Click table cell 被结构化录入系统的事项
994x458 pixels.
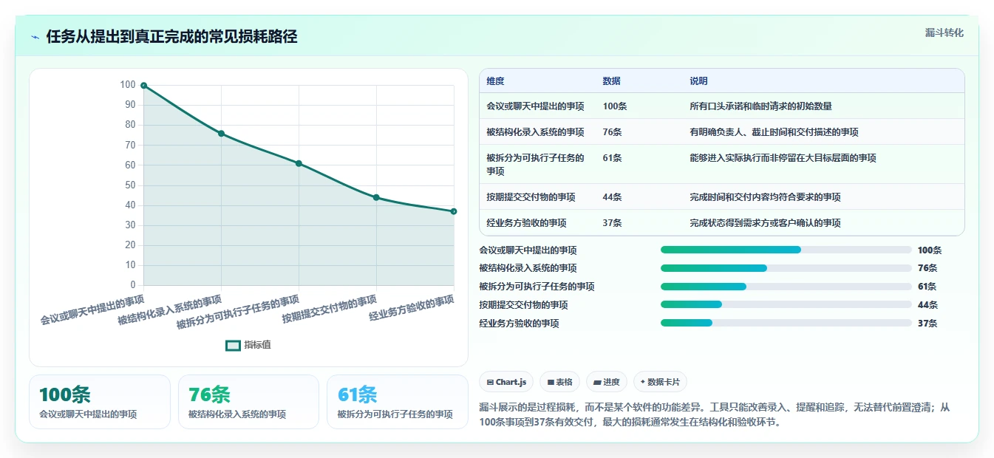[535, 132]
